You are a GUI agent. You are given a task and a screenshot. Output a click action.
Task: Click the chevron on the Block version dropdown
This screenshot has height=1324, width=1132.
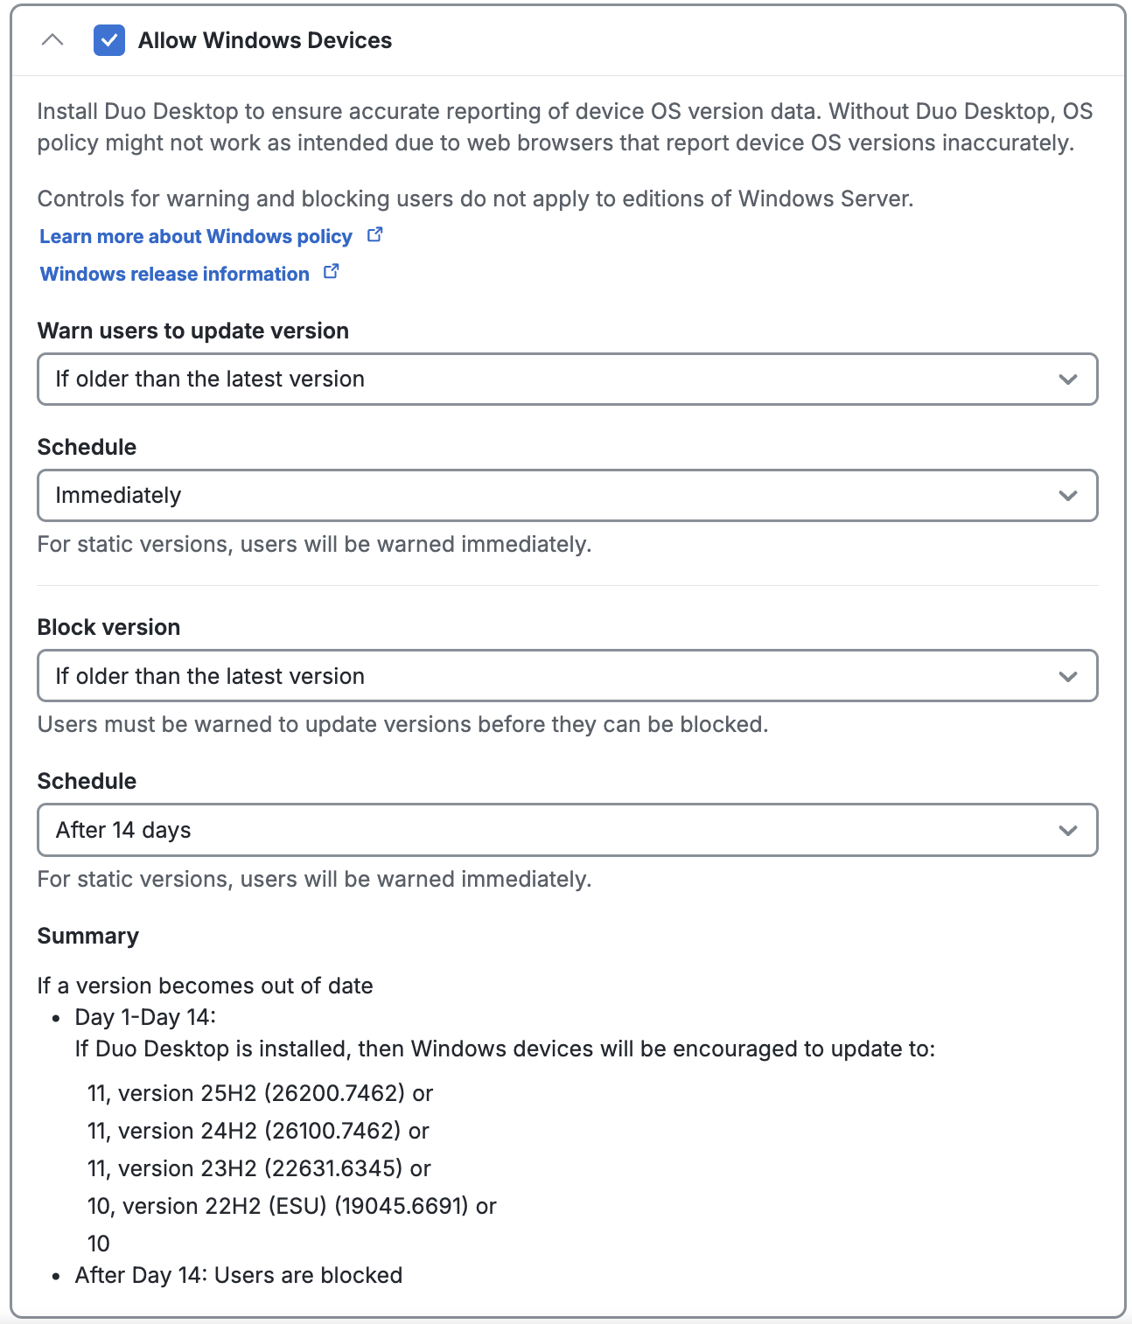click(1066, 676)
